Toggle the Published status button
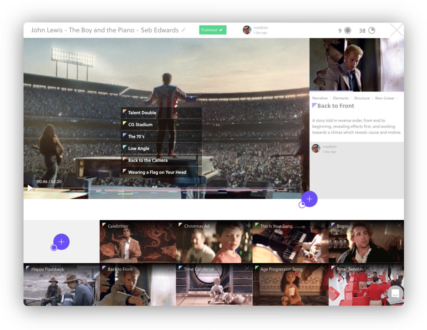 [213, 30]
